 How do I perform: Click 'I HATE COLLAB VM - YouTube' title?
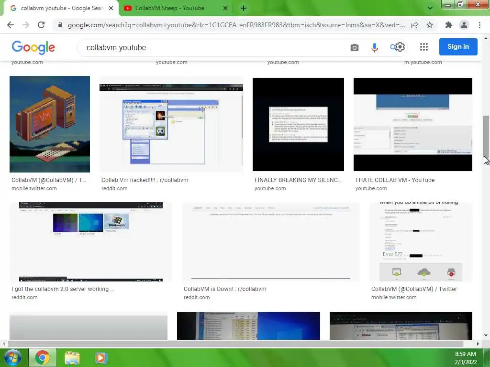click(395, 180)
